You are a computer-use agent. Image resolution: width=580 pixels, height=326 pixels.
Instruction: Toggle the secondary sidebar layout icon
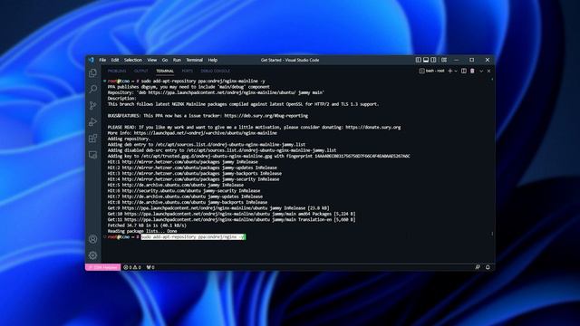[433, 60]
